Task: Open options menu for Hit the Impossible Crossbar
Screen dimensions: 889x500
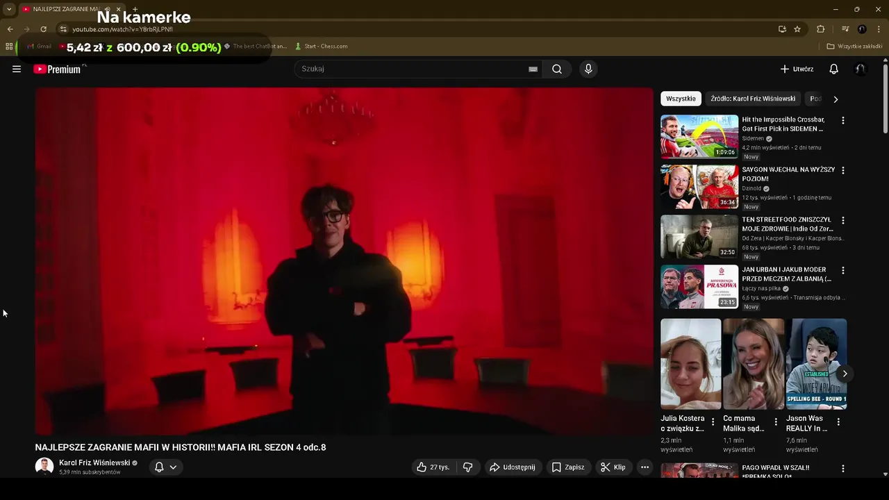Action: click(843, 120)
